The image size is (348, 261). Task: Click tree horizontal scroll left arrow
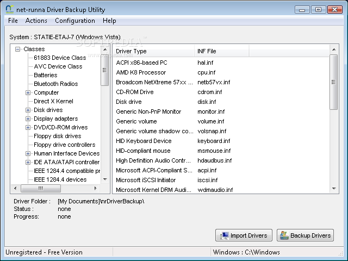(15, 189)
